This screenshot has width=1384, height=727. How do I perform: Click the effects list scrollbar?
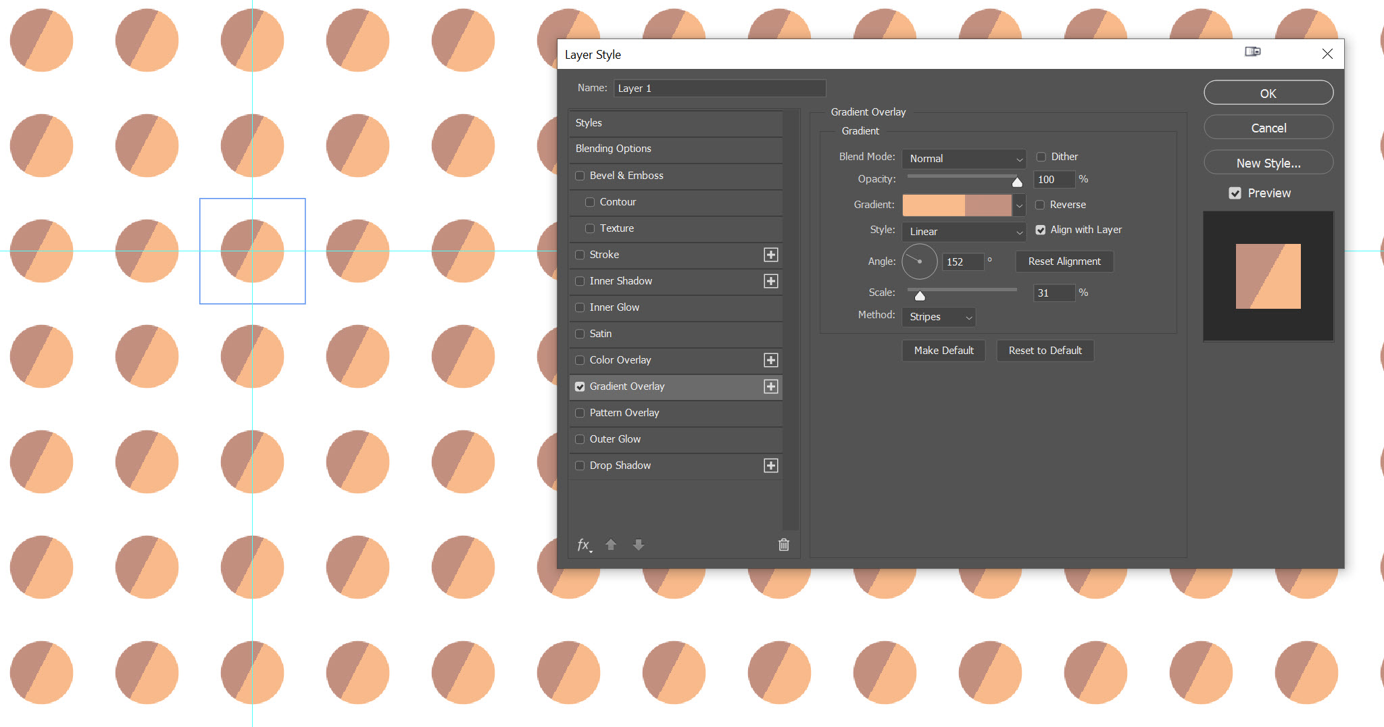click(791, 321)
